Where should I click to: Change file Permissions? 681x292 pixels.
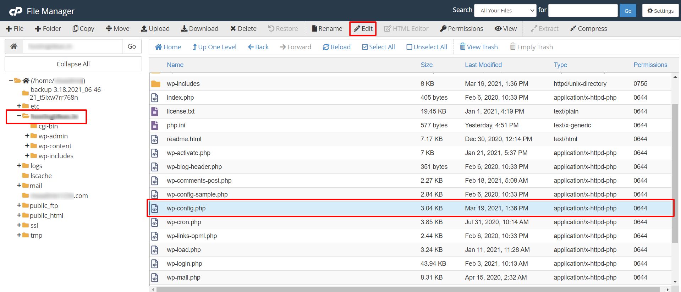click(x=462, y=29)
